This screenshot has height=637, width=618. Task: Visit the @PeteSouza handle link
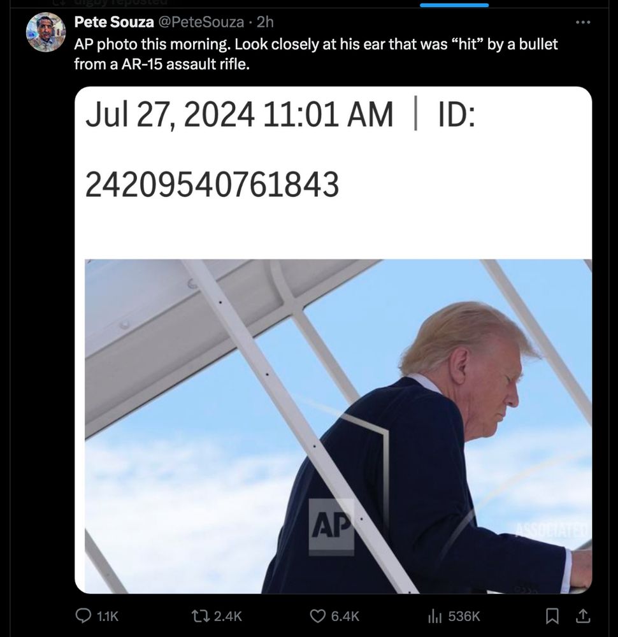[x=201, y=22]
